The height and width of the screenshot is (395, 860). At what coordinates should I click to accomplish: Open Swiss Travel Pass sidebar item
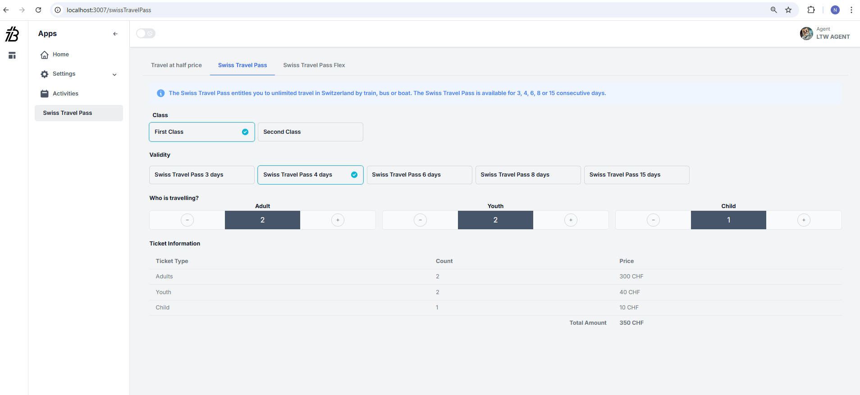(79, 113)
